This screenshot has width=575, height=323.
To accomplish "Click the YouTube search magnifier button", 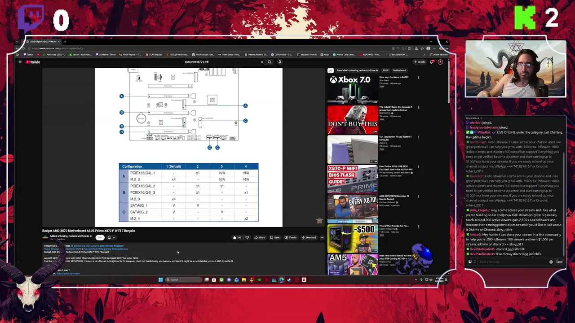I will click(x=270, y=62).
